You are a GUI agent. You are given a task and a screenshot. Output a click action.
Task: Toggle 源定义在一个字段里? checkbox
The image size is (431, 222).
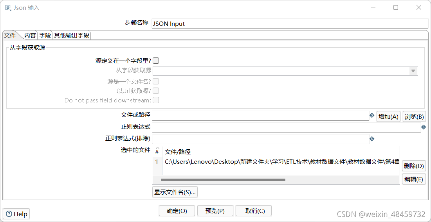coord(156,61)
